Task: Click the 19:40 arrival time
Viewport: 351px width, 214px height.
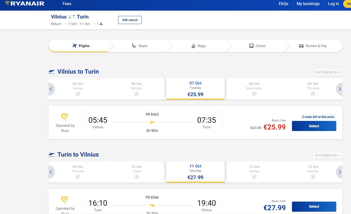Action: 207,203
